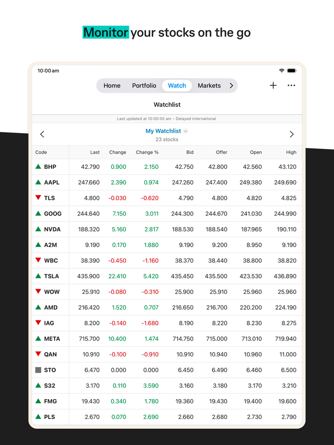Switch to the Home tab
The height and width of the screenshot is (445, 334).
point(112,86)
